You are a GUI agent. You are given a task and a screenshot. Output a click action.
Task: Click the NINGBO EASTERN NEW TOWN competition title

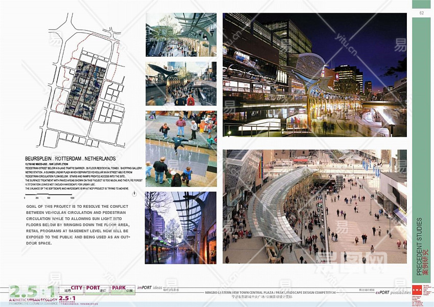click(x=270, y=292)
